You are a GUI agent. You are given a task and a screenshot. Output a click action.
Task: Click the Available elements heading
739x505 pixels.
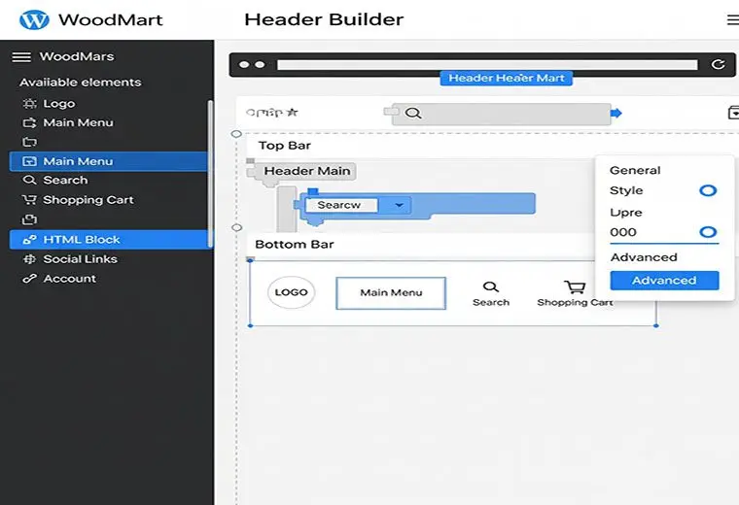click(80, 83)
